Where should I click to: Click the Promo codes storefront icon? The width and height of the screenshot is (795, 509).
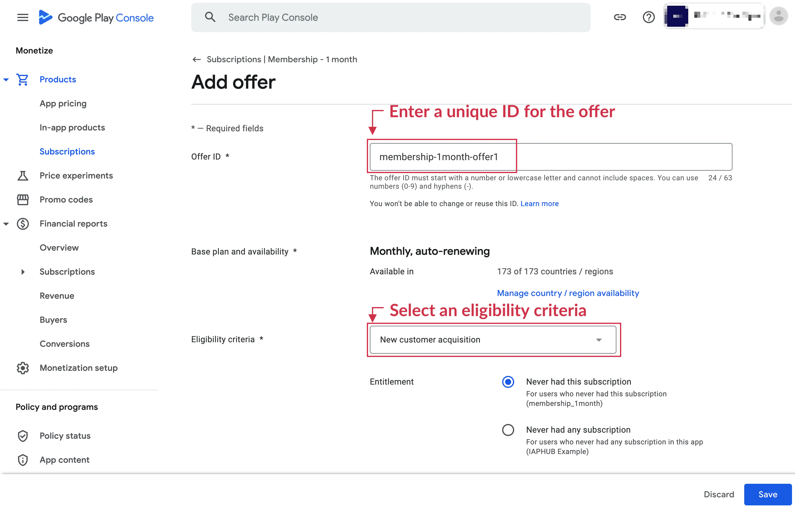(x=23, y=200)
